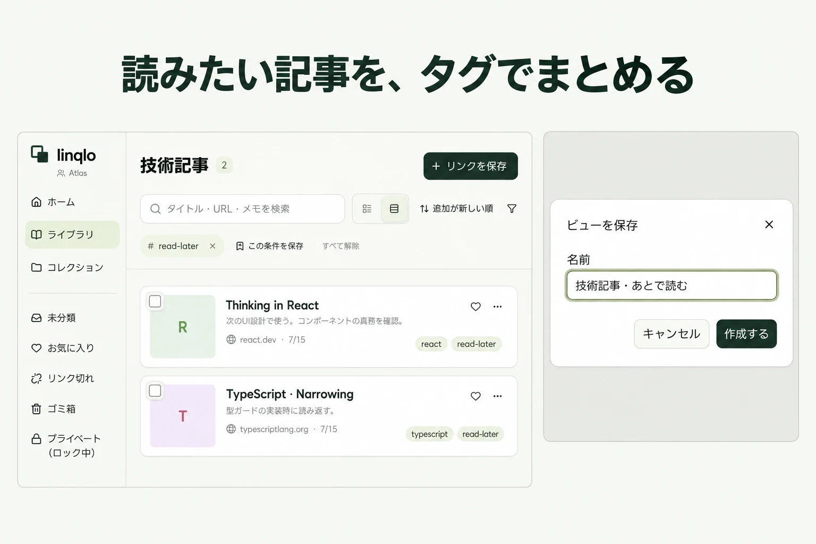This screenshot has width=816, height=544.
Task: Click the 技術記事 page heading
Action: [x=174, y=165]
